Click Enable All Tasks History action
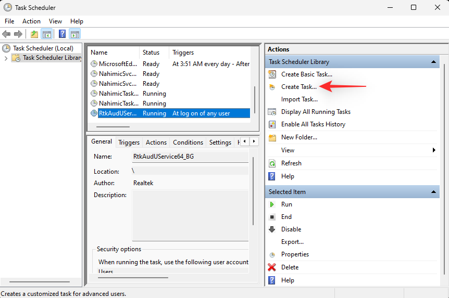The image size is (449, 298). 313,124
